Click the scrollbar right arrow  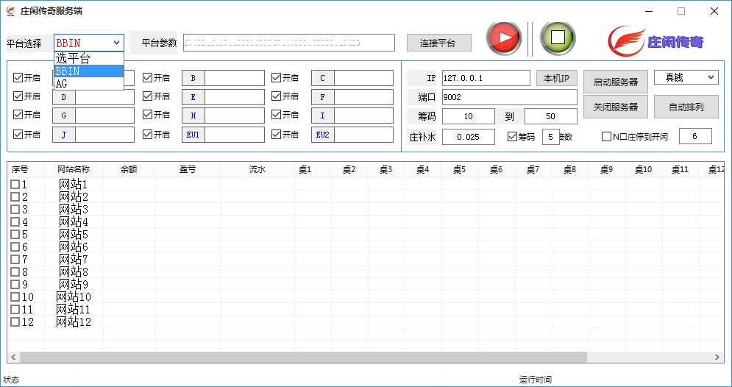(x=719, y=357)
